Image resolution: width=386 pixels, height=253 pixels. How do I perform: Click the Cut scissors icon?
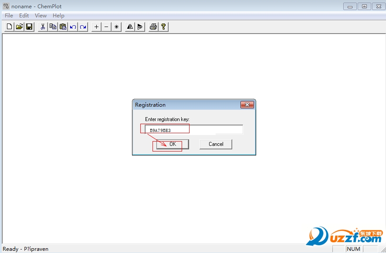point(43,27)
